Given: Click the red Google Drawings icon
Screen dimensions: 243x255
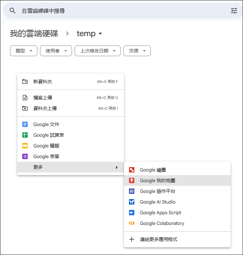Looking at the screenshot, I should 132,170.
